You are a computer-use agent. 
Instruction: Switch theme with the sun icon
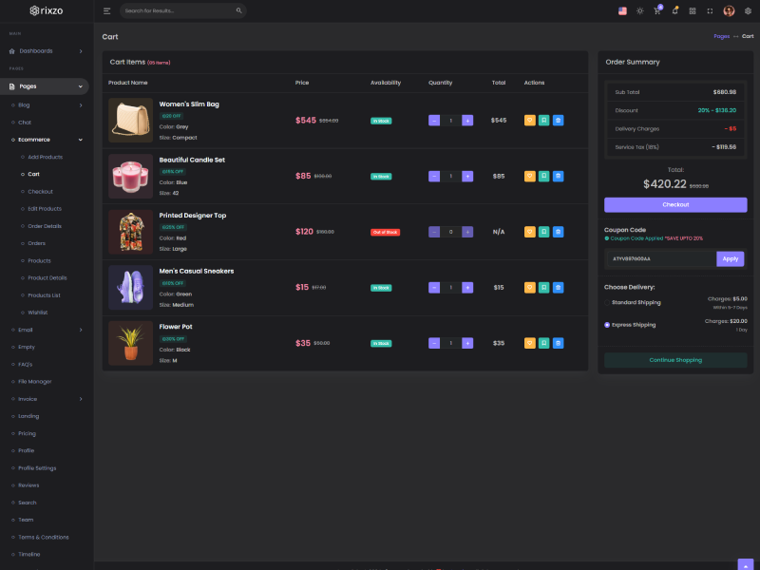pos(639,11)
